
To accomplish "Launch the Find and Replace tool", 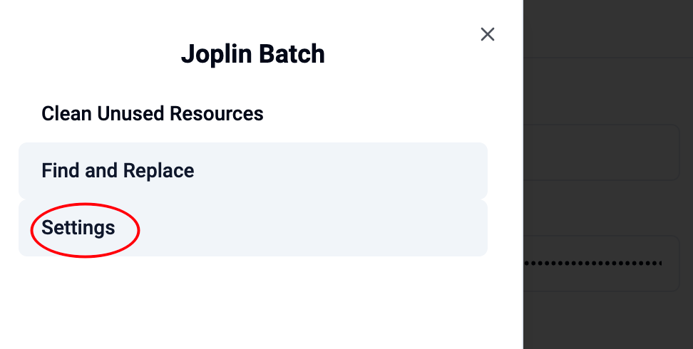I will (x=118, y=171).
